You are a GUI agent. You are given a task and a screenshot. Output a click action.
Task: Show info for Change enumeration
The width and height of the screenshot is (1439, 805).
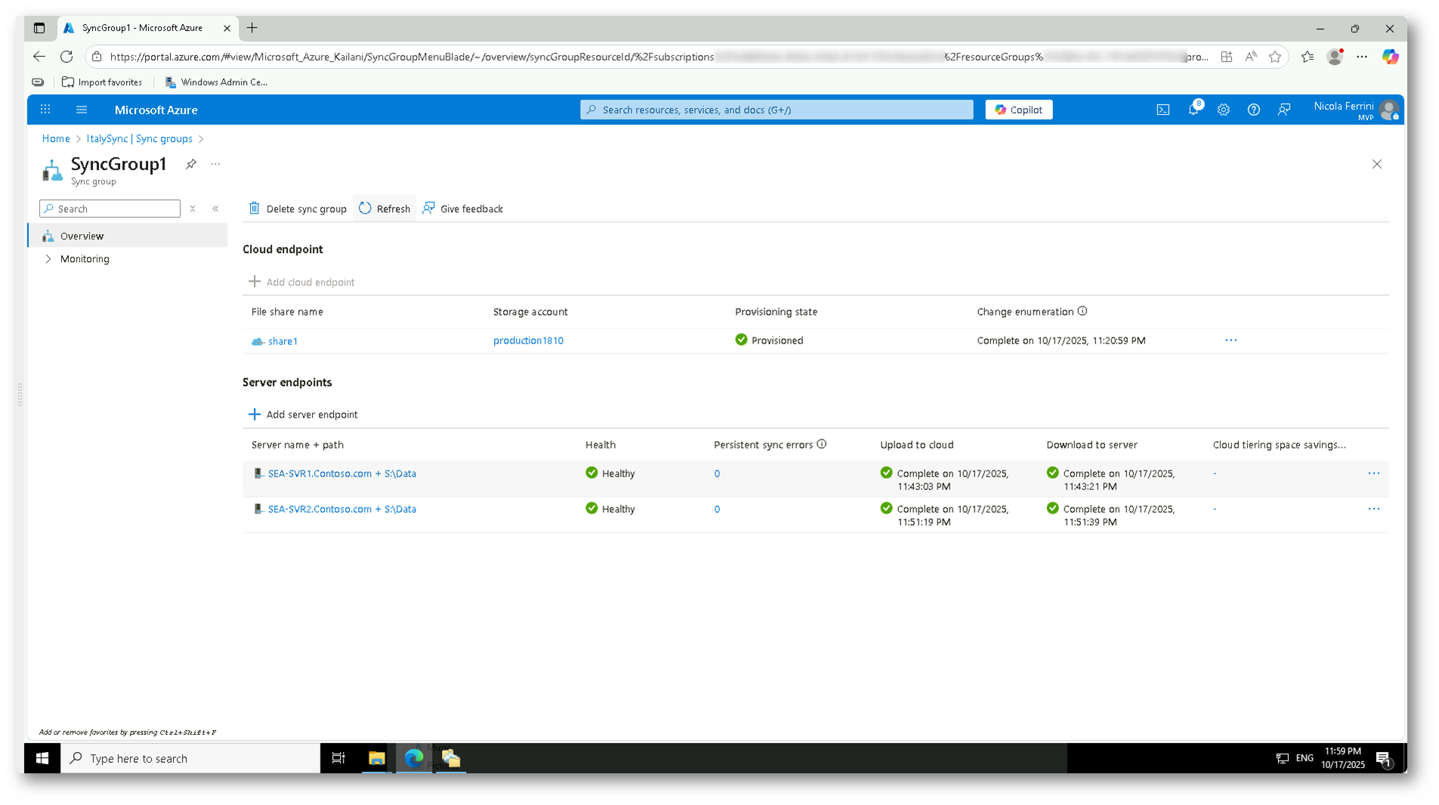point(1082,311)
